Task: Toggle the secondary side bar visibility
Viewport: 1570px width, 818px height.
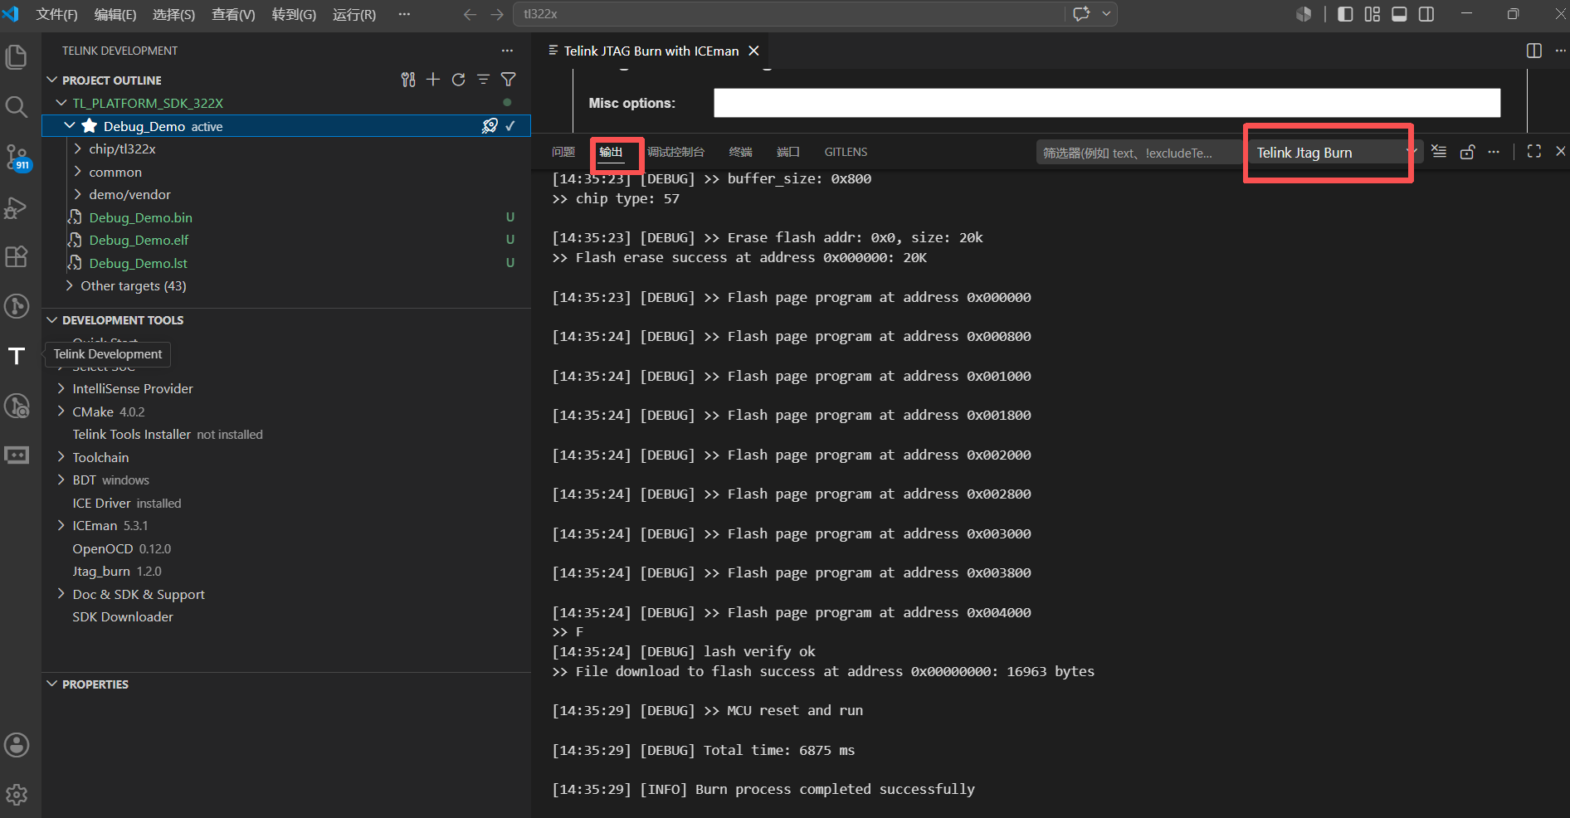Action: (x=1426, y=14)
